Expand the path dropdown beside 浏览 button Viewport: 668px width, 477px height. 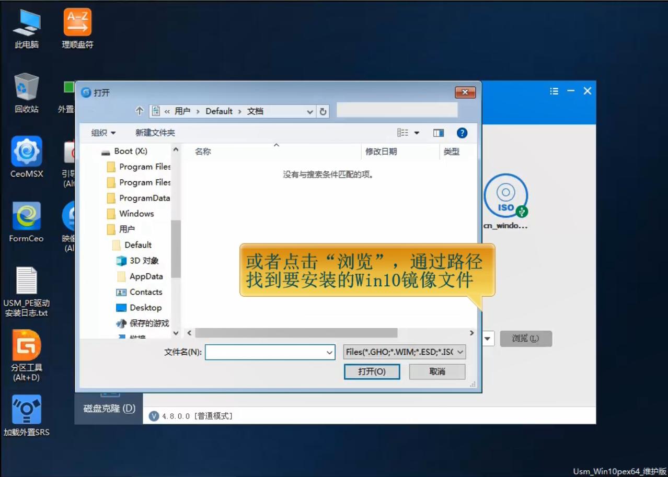coord(488,339)
